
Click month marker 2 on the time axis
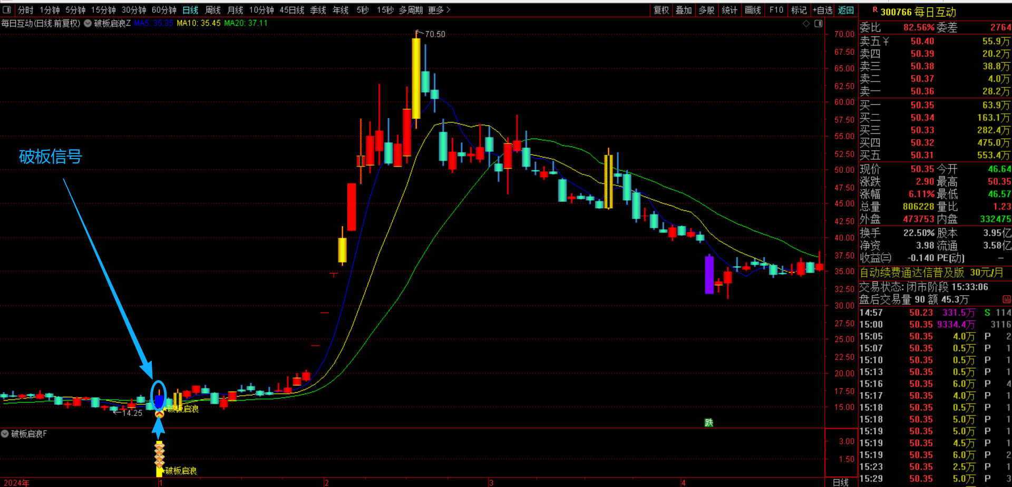(x=326, y=483)
